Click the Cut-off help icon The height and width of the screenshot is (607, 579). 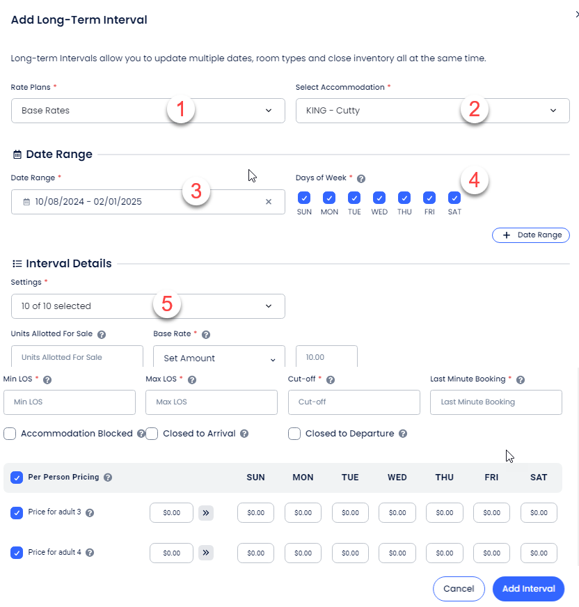[x=331, y=380]
